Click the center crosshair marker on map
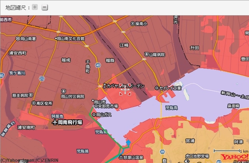Viewport: 249px width, 163px height. point(125,90)
